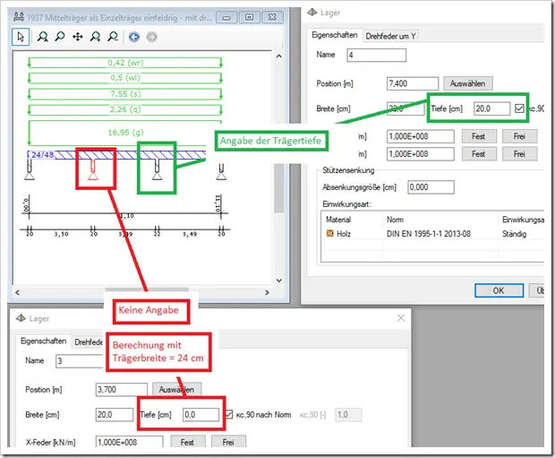
Task: Click second spring stiffness field 1,000E+008
Action: pos(421,154)
